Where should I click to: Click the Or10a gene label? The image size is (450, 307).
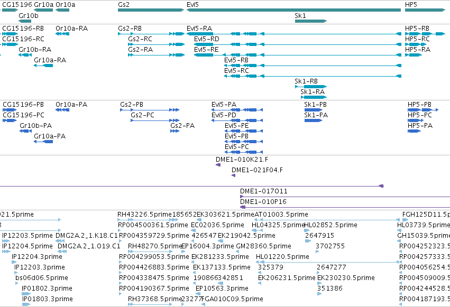tap(66, 5)
